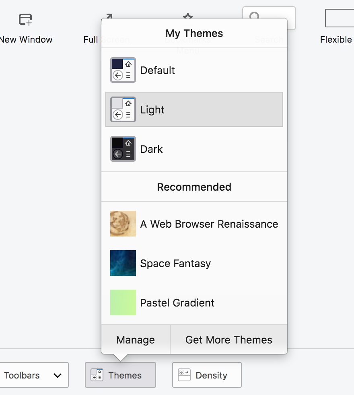Choose the Light theme label
Image resolution: width=354 pixels, height=395 pixels.
pyautogui.click(x=152, y=110)
